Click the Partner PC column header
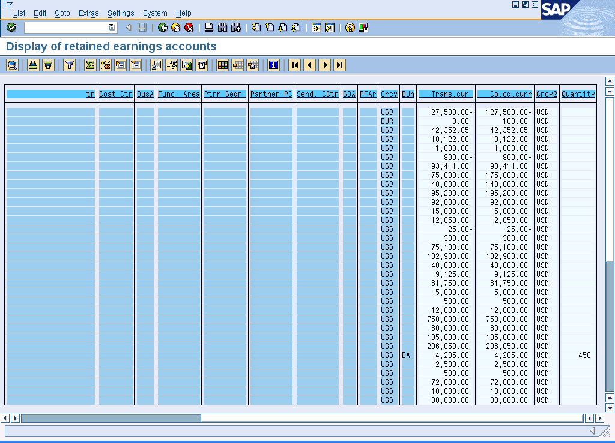Image resolution: width=615 pixels, height=443 pixels. pyautogui.click(x=271, y=94)
